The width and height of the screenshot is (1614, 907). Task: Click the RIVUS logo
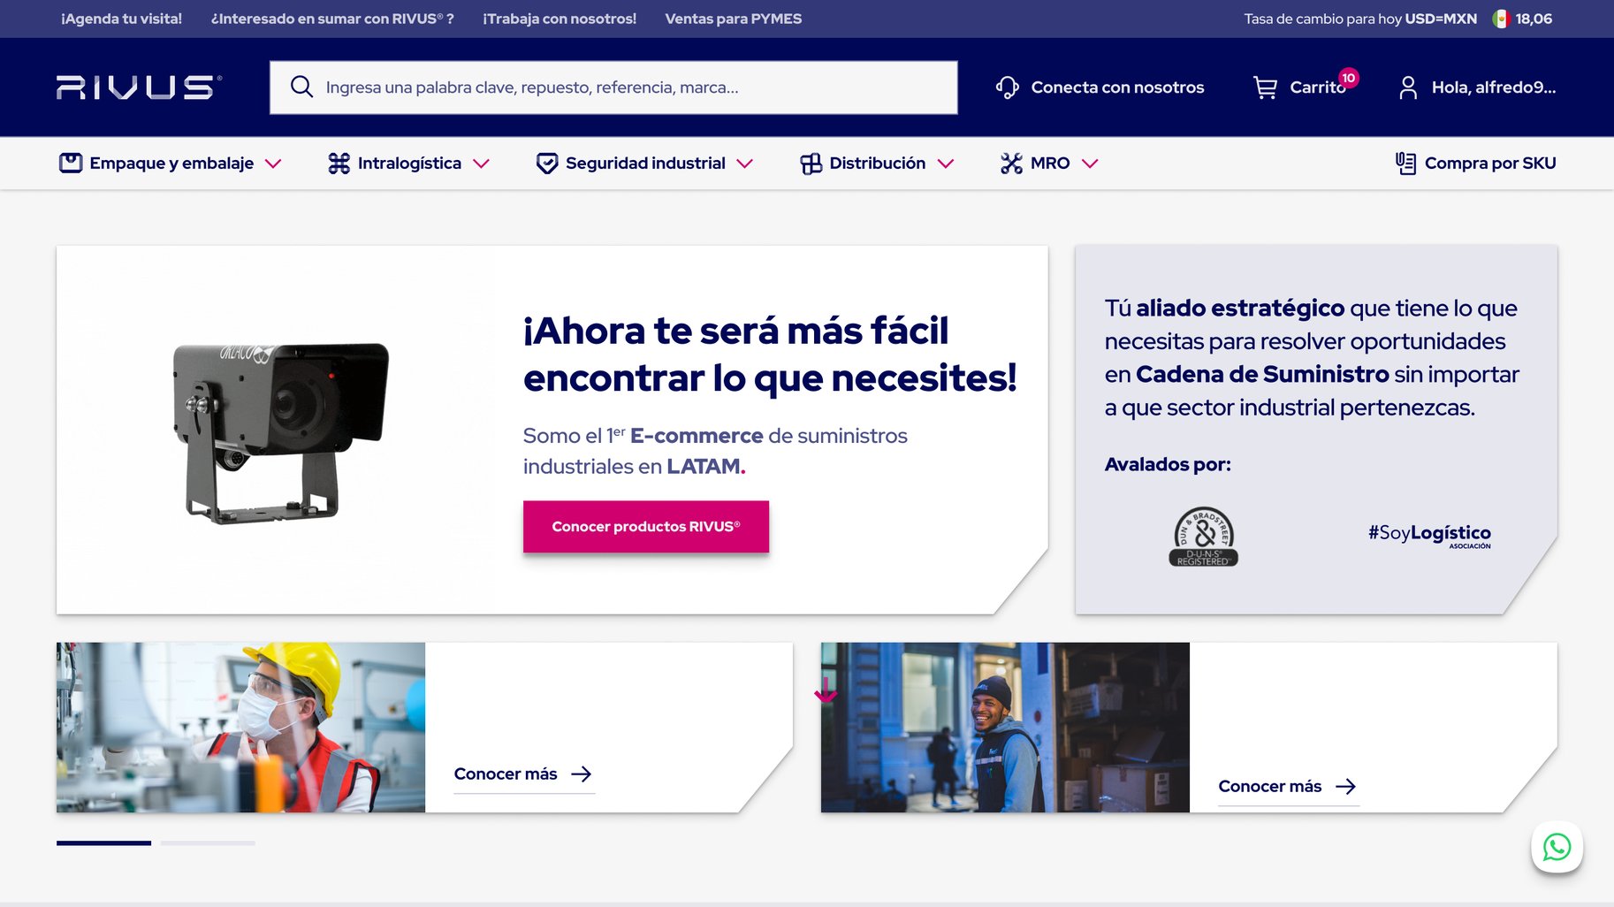139,87
